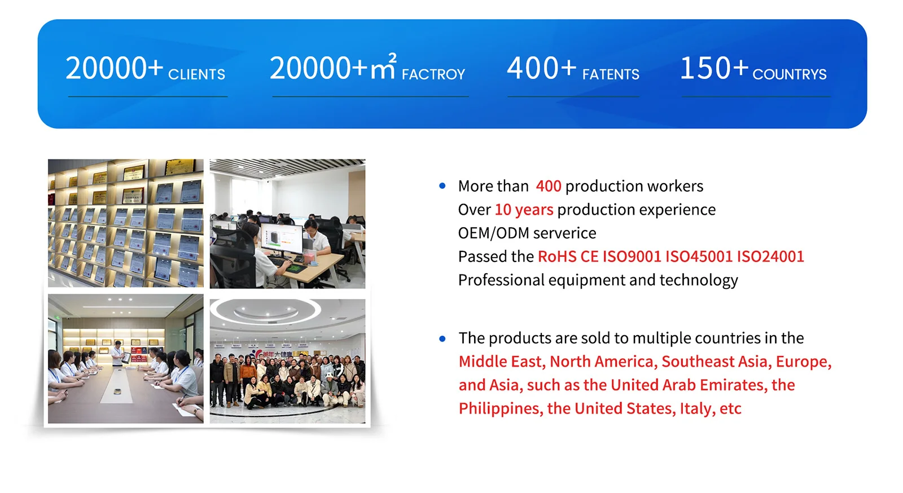903x493 pixels.
Task: Open the certificate wall display photo
Action: pos(125,223)
